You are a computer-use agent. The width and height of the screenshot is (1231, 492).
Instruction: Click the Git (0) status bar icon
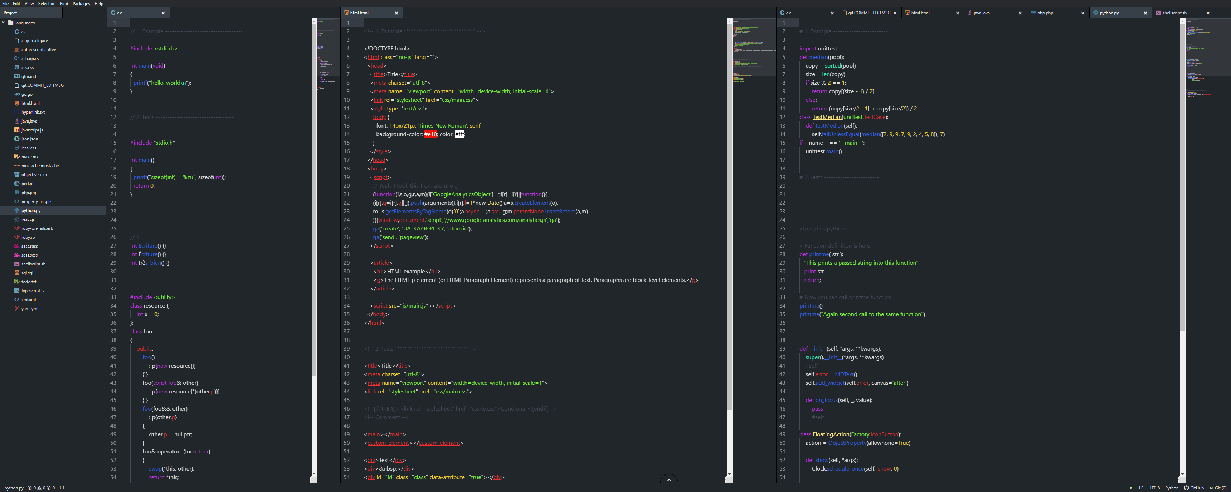point(1217,488)
